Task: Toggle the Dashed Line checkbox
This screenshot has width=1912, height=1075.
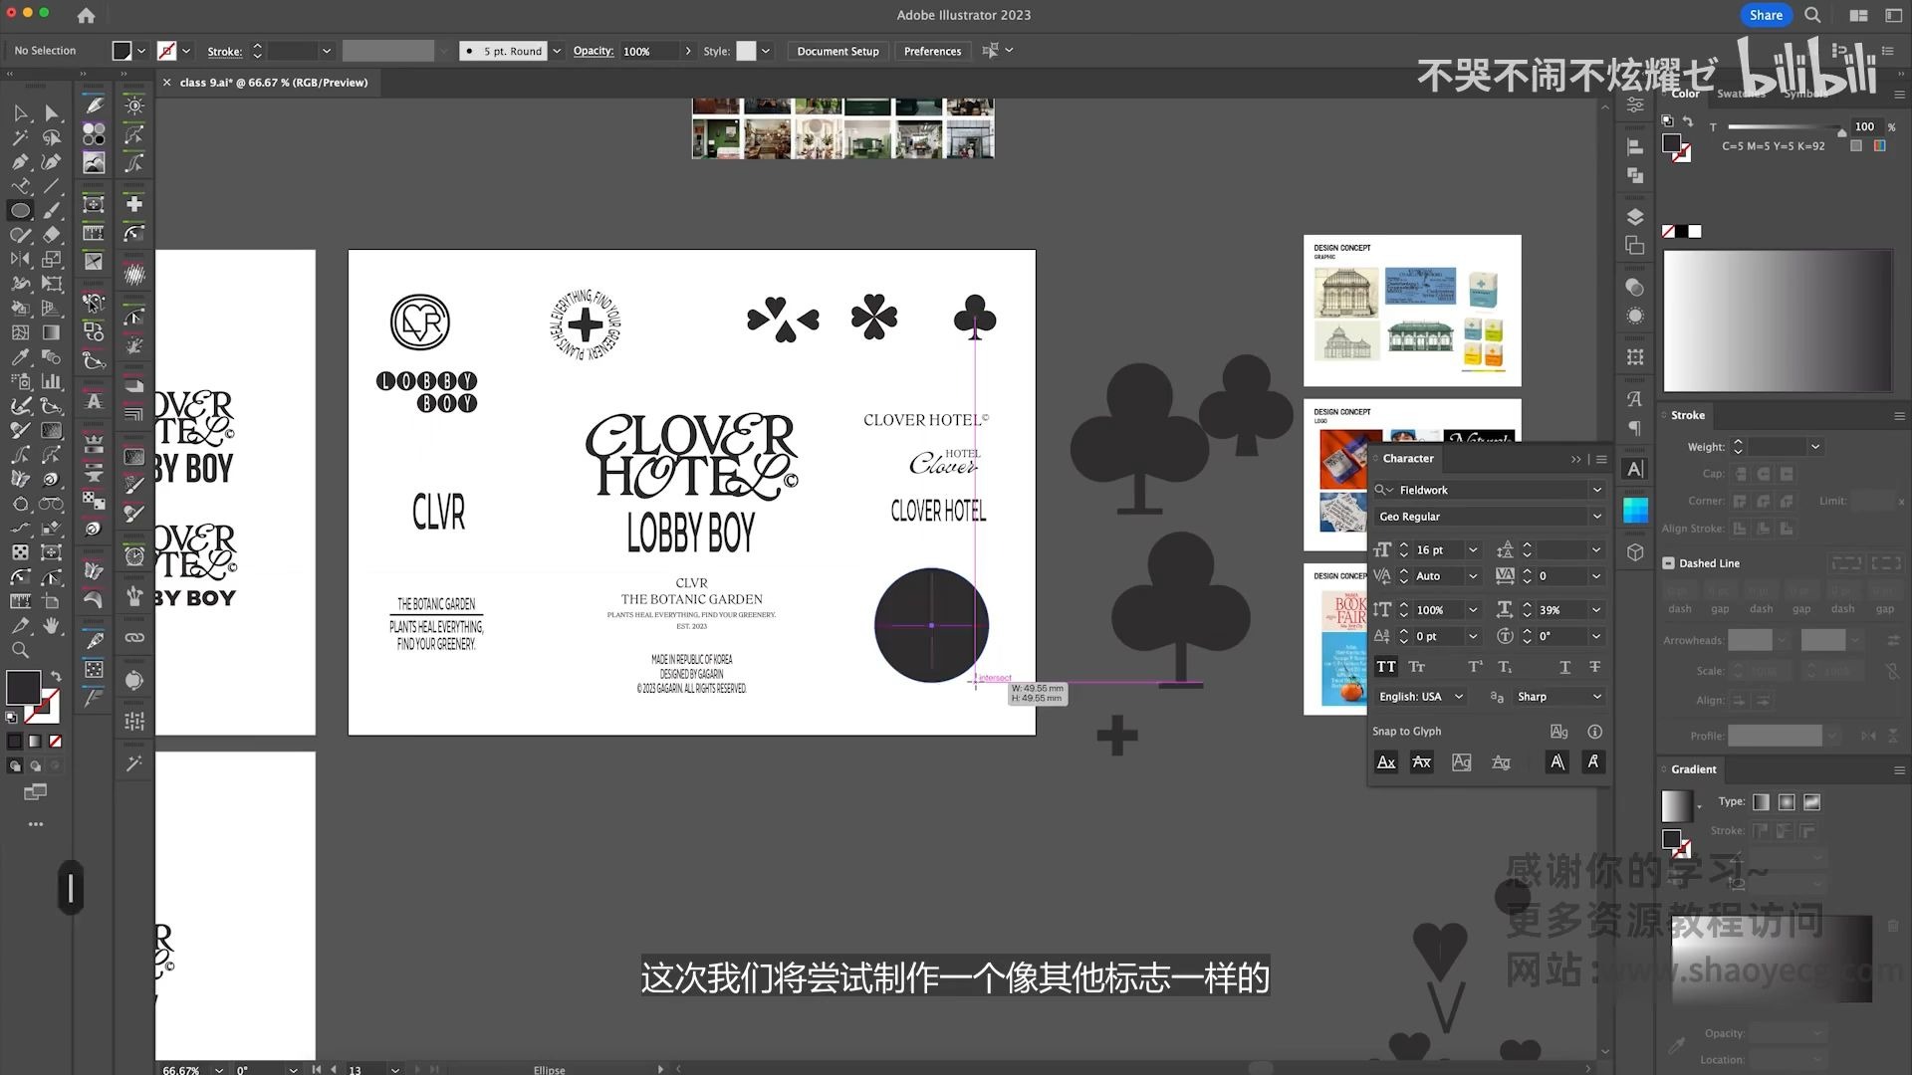Action: 1668,563
